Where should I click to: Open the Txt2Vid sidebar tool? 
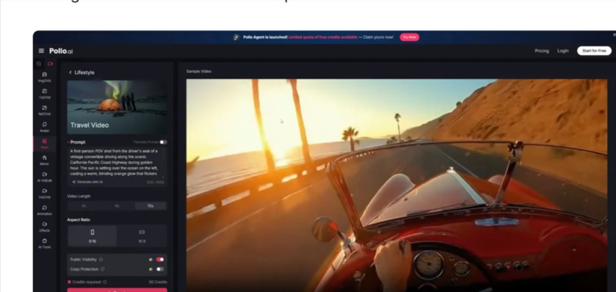pyautogui.click(x=45, y=94)
